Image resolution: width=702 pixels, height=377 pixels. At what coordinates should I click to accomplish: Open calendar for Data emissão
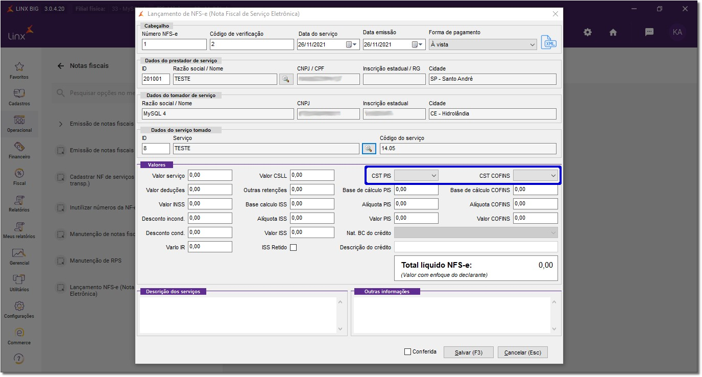coord(415,44)
